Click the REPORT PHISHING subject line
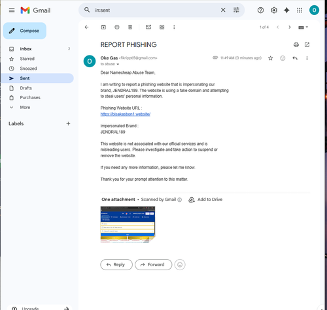This screenshot has height=310, width=327. point(128,45)
